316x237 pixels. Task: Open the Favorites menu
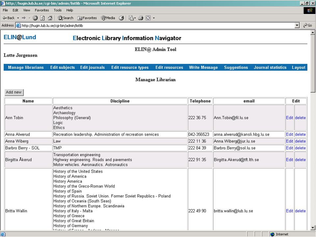(42, 10)
